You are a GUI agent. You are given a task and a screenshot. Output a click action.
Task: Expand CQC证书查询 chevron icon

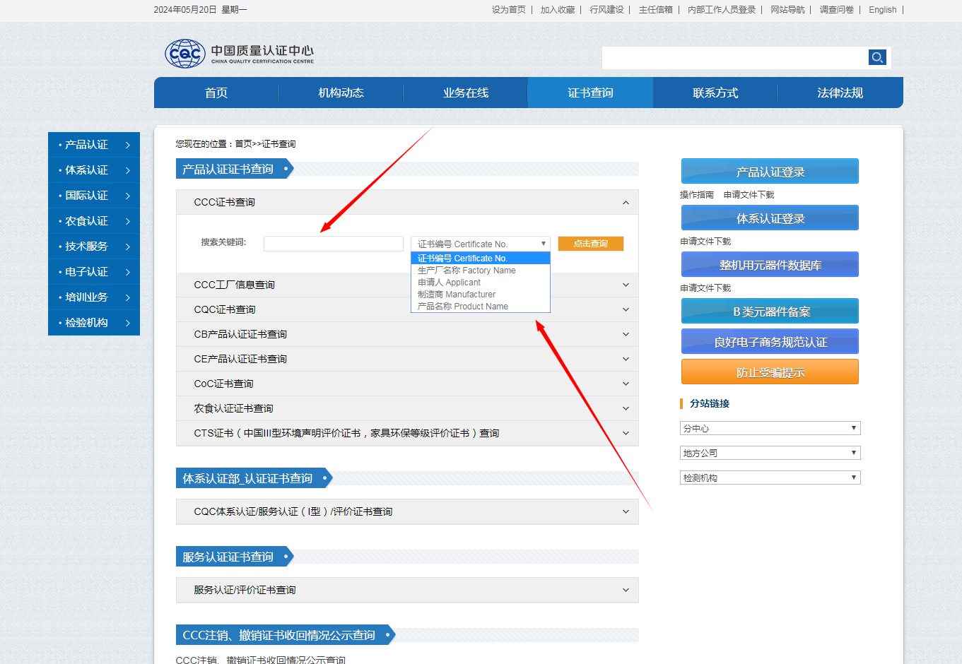click(626, 309)
